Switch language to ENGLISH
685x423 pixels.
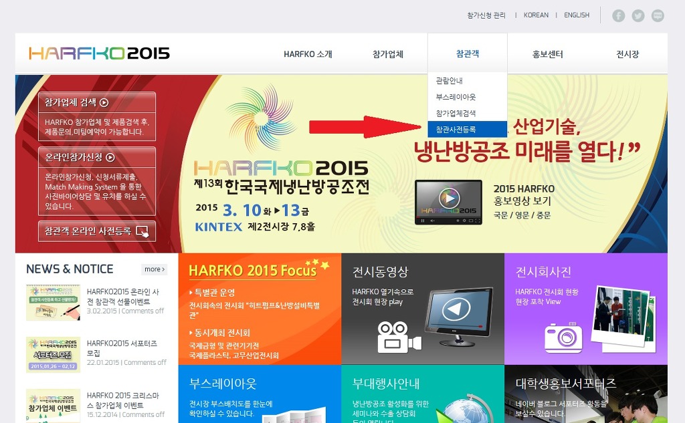(x=577, y=15)
